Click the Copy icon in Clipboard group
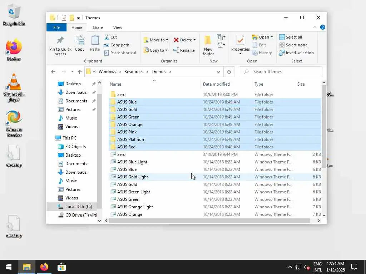 (x=80, y=41)
